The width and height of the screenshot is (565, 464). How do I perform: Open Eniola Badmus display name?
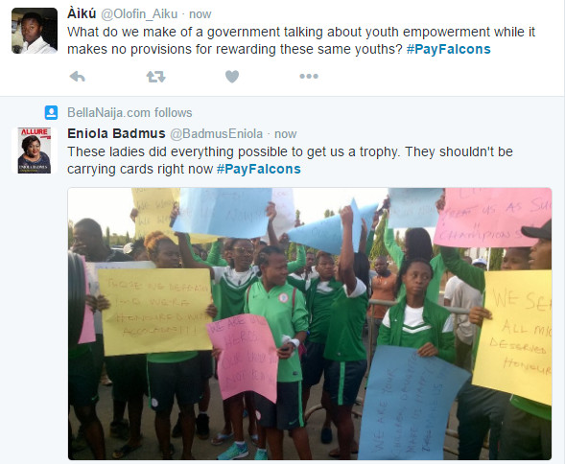coord(116,133)
